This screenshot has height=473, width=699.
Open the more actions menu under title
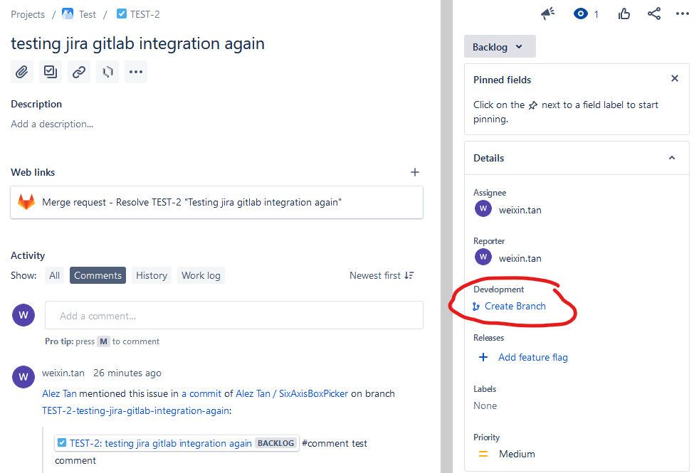tap(136, 72)
